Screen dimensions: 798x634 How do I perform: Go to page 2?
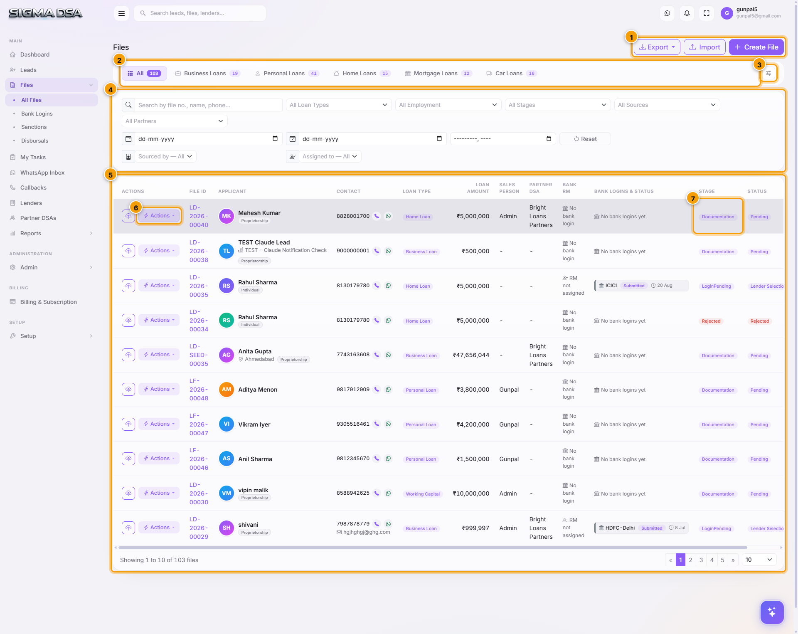(x=690, y=560)
